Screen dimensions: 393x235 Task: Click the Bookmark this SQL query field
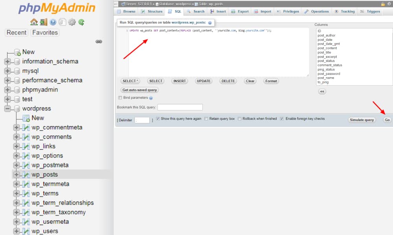[x=180, y=107]
